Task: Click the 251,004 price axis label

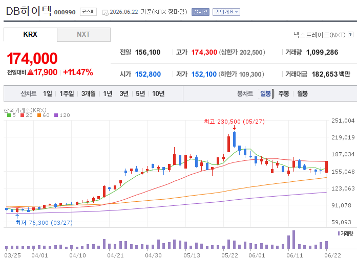Action: coord(343,121)
